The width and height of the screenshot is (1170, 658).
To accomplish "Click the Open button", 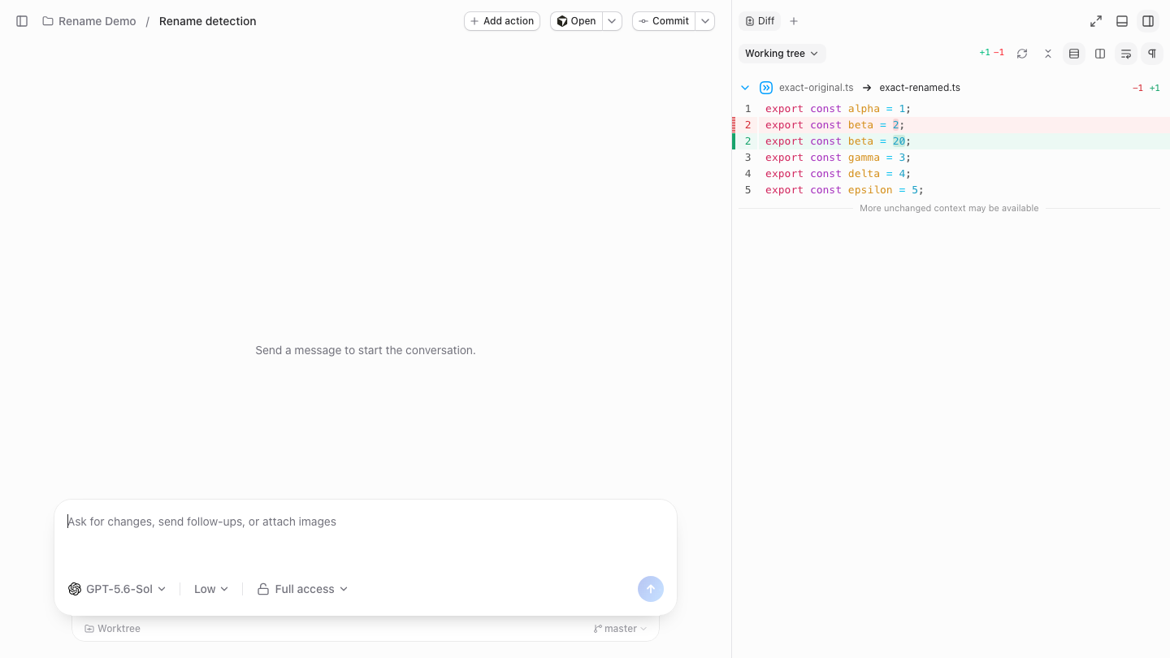I will pyautogui.click(x=576, y=21).
